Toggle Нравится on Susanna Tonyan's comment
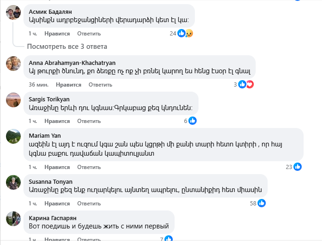Viewport: 322px width, 245px height. click(57, 203)
